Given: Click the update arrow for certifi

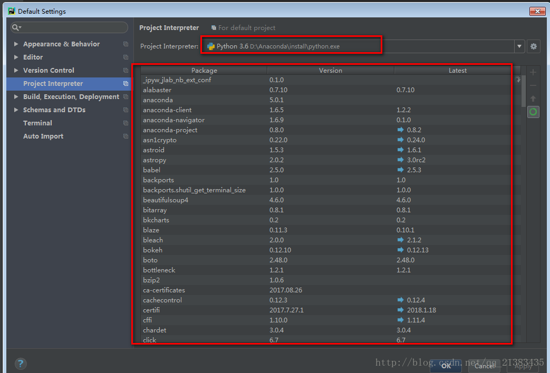Looking at the screenshot, I should tap(400, 310).
